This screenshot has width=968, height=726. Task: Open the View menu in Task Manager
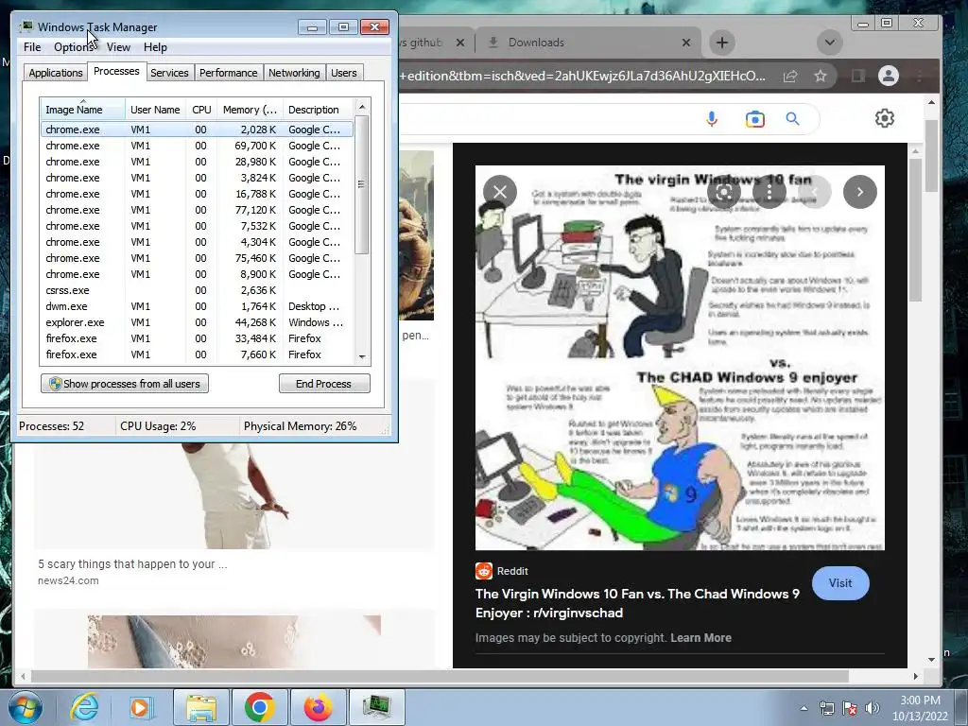[118, 47]
